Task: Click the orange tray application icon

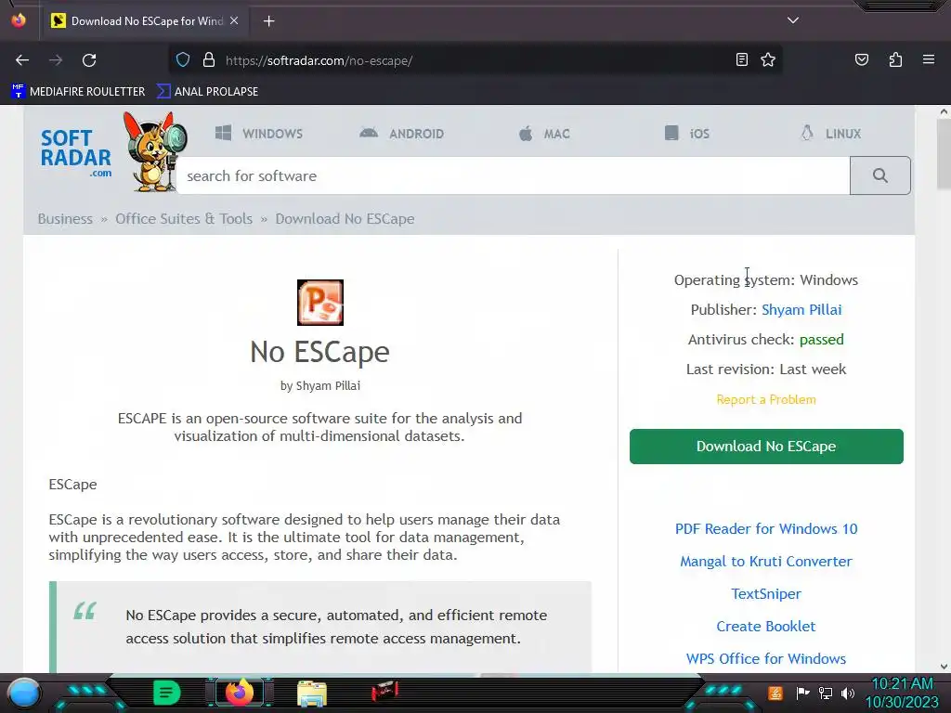Action: click(x=775, y=693)
